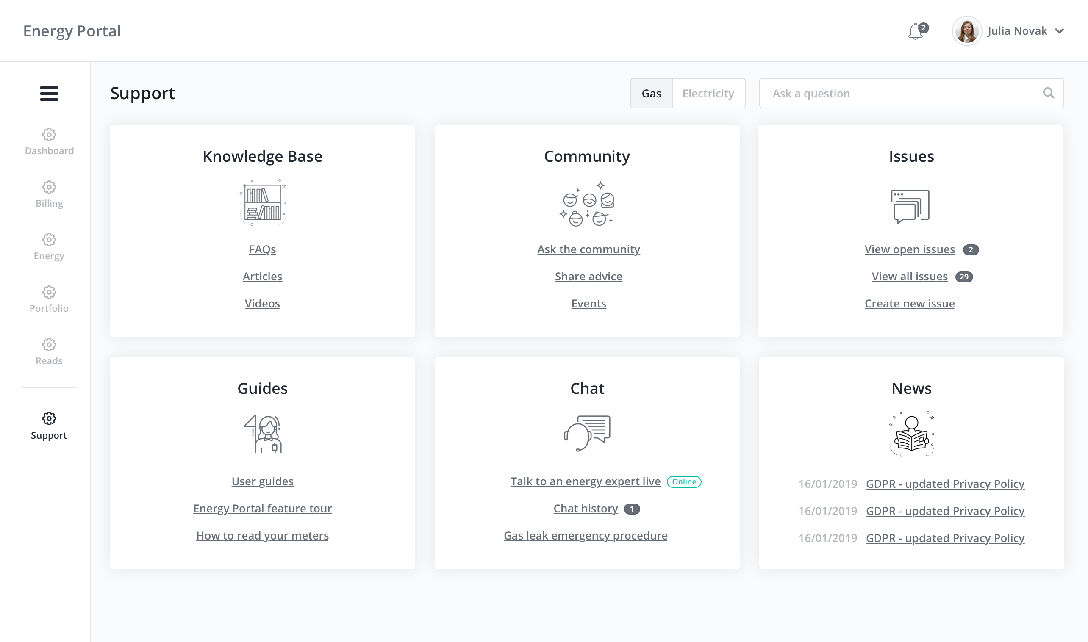Open View open issues link

coord(910,249)
